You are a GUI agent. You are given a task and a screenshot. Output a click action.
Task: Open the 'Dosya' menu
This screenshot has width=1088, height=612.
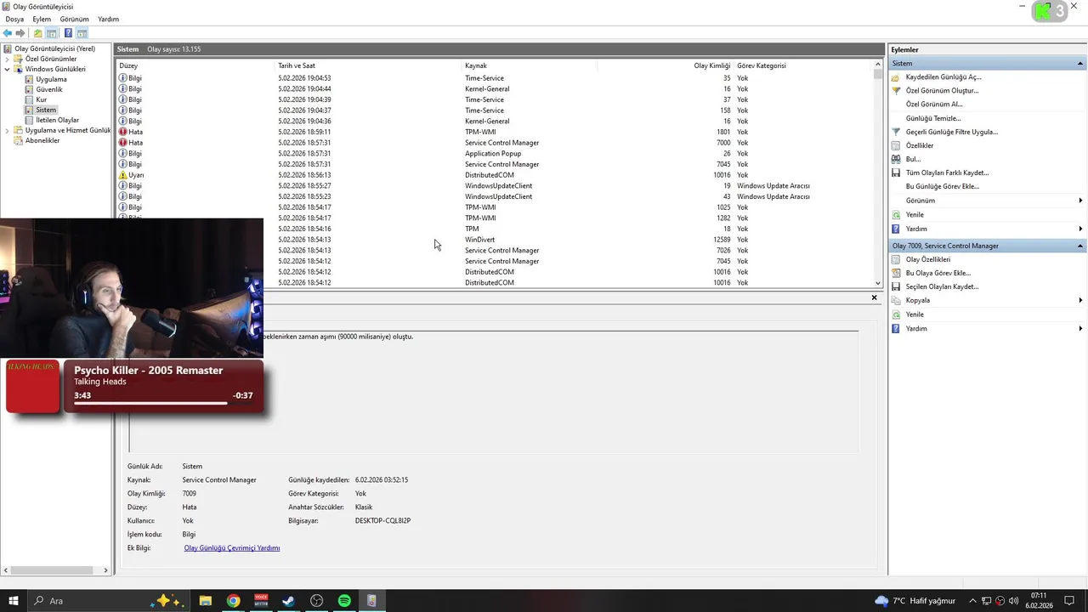pos(14,19)
